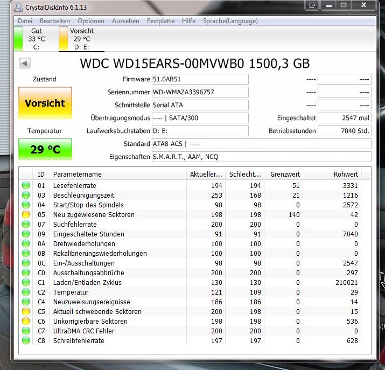This screenshot has width=385, height=370.
Task: Open the Bearbeiten menu
Action: tap(55, 21)
